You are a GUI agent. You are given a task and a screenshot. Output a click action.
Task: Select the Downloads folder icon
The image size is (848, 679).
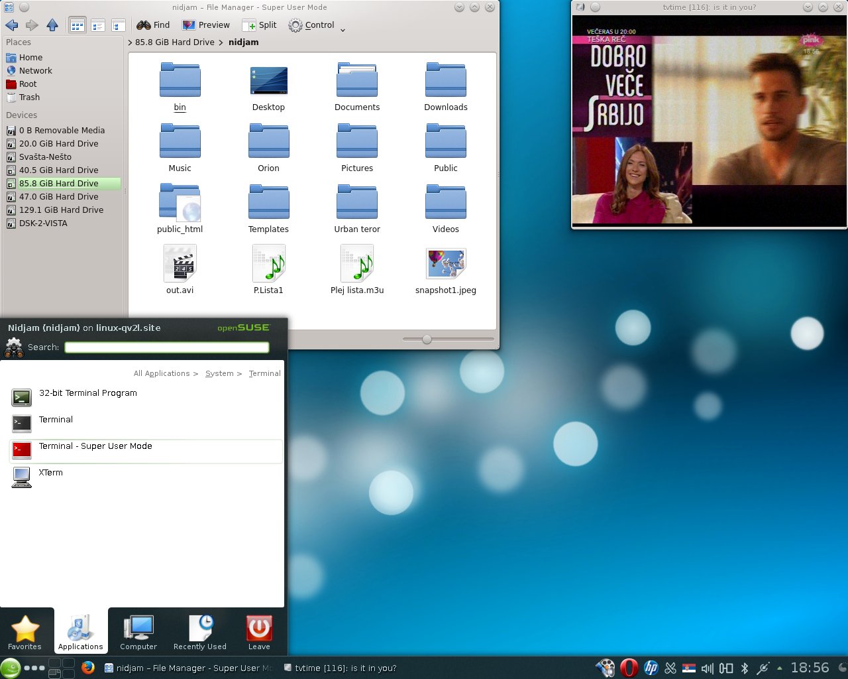point(446,80)
